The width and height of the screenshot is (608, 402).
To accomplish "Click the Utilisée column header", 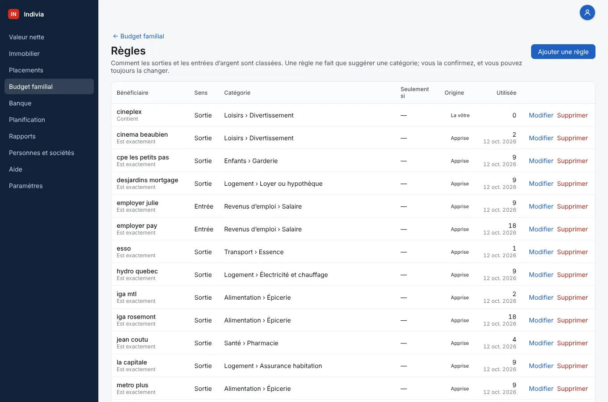I will (506, 93).
